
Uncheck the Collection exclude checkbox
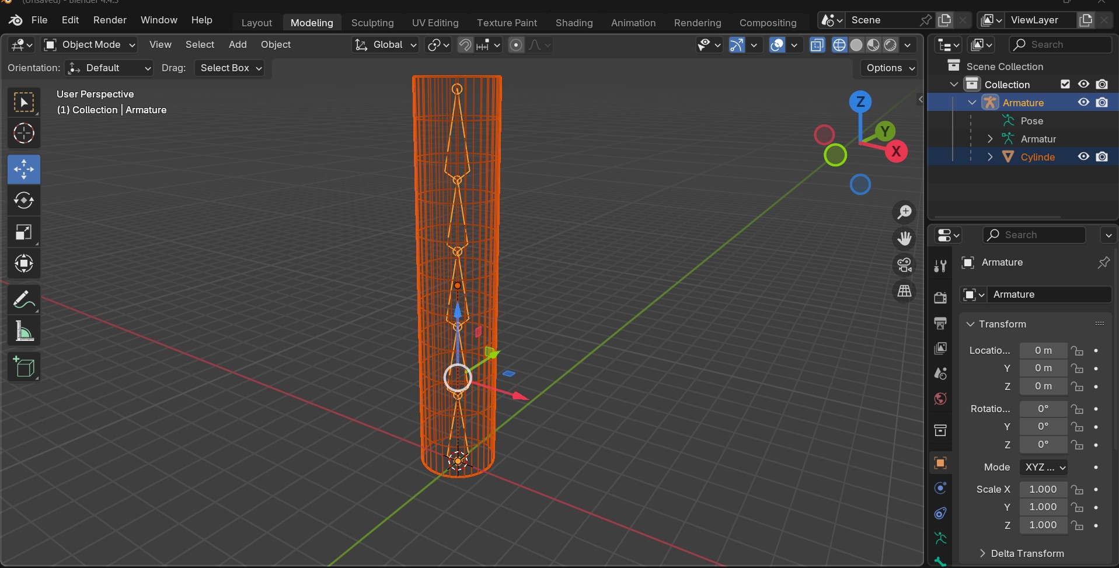point(1065,84)
